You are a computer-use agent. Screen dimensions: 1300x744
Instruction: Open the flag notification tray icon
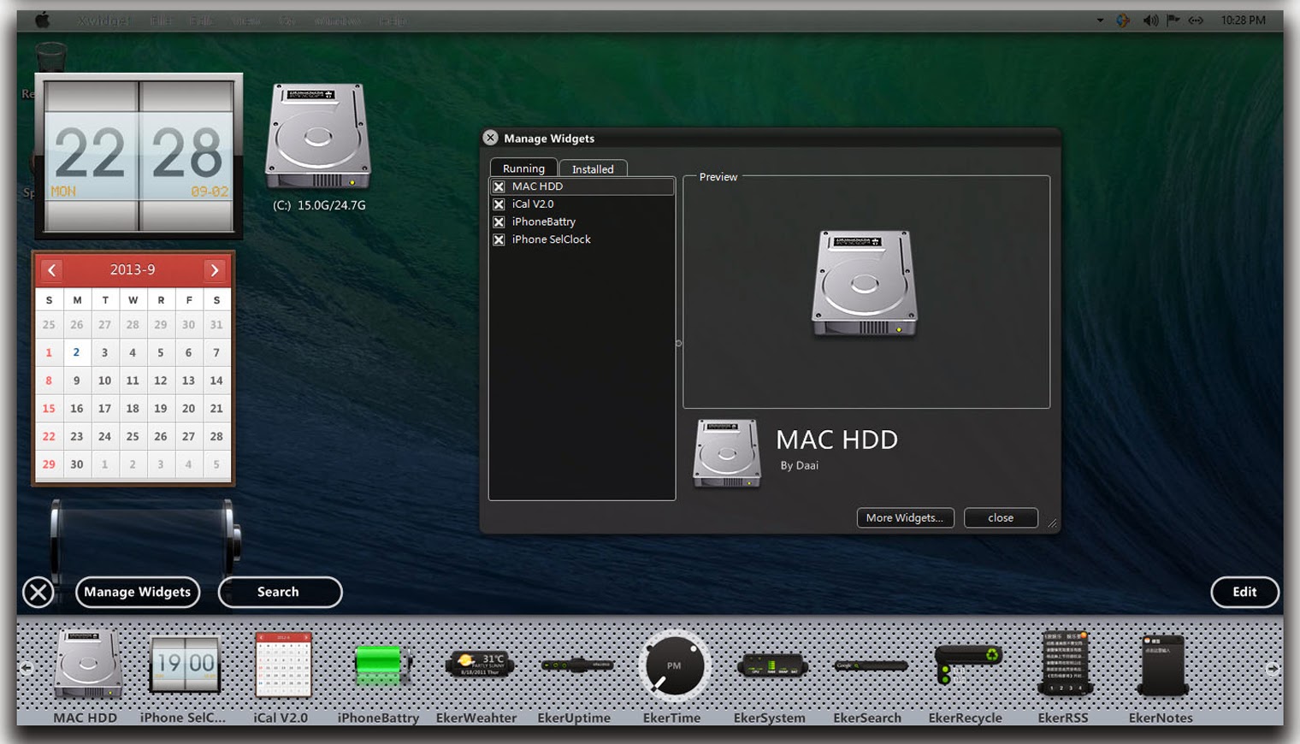point(1173,21)
